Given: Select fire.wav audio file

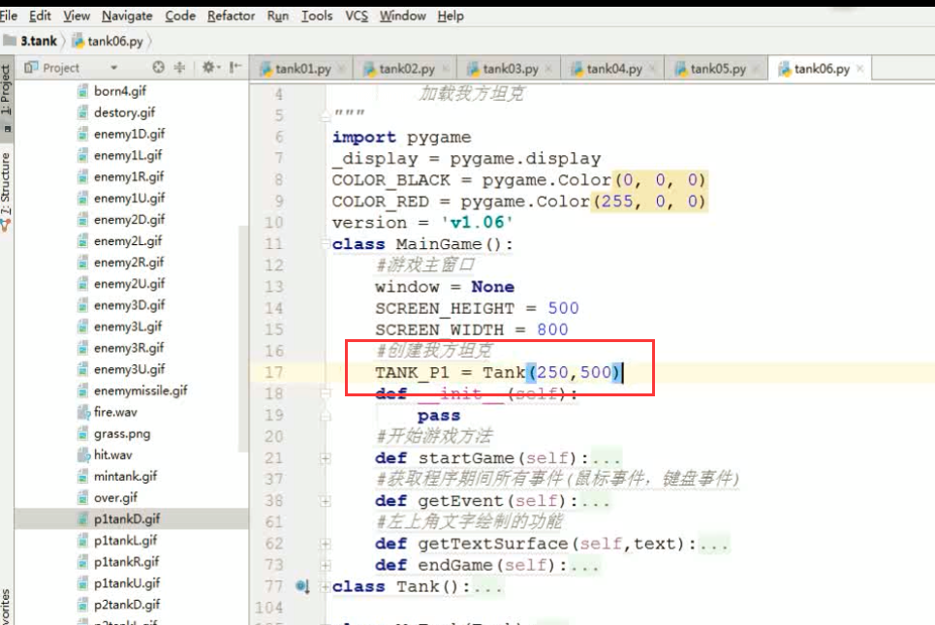Looking at the screenshot, I should pos(115,412).
